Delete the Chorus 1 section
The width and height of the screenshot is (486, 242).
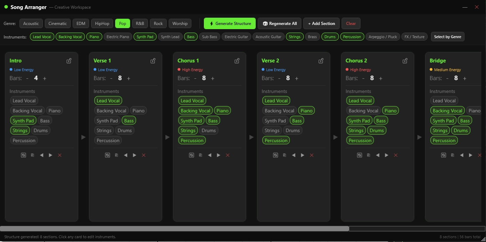(x=228, y=155)
